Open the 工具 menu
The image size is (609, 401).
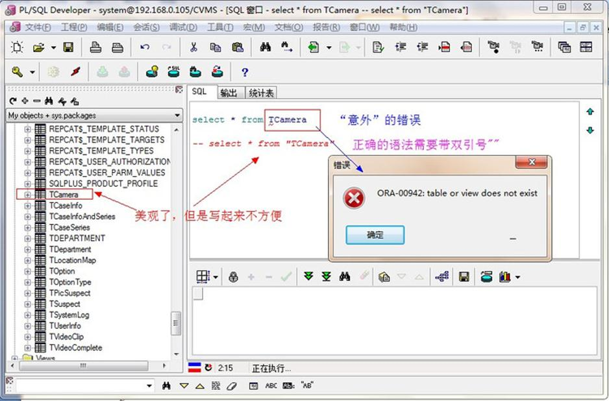pos(219,27)
